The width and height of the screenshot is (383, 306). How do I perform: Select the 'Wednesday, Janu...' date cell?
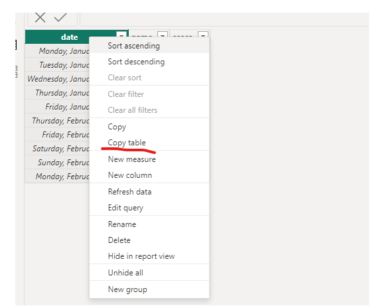coord(57,78)
